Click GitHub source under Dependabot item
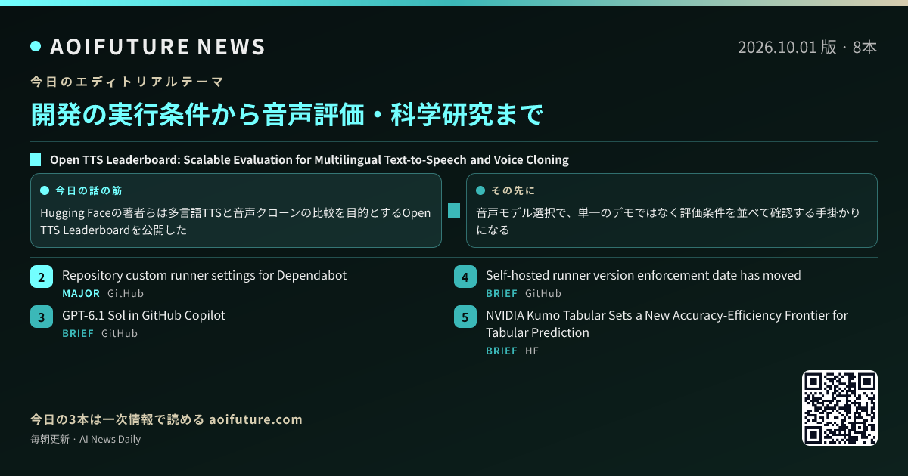 click(x=126, y=293)
